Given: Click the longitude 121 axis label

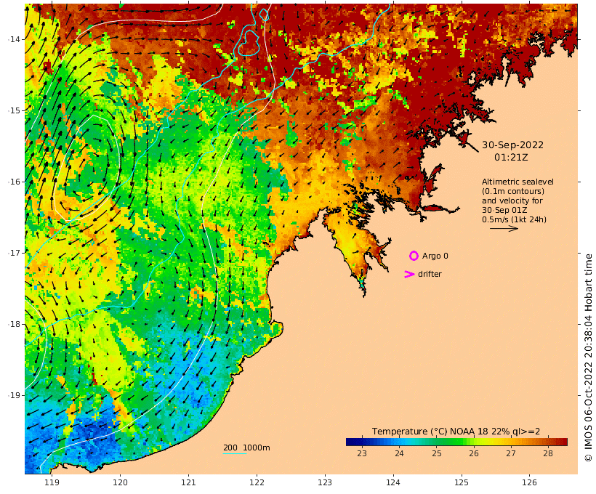Looking at the screenshot, I should click(x=188, y=482).
